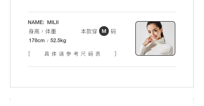Image resolution: width=204 pixels, height=106 pixels.
Task: Click the 178cm height value
Action: coord(37,40)
